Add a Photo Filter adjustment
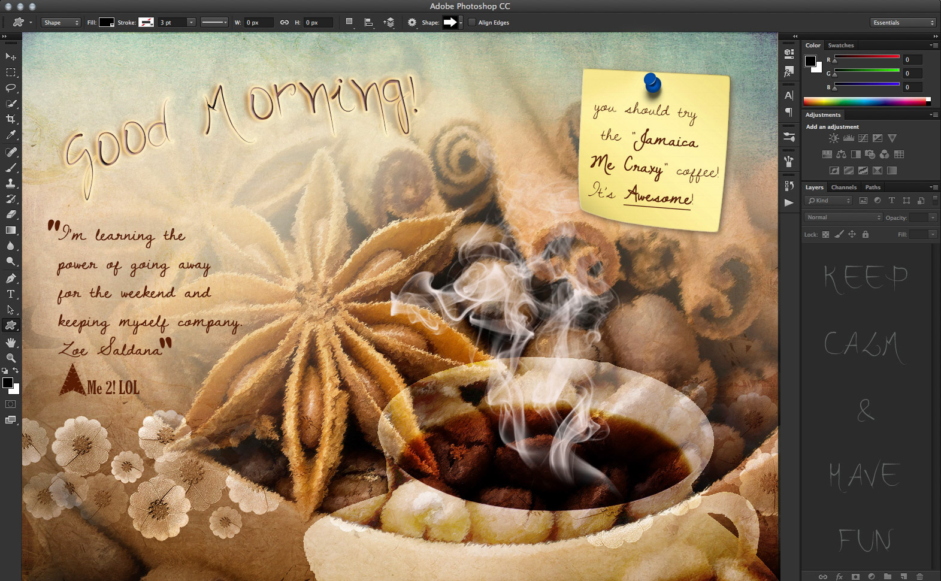941x581 pixels. click(870, 155)
